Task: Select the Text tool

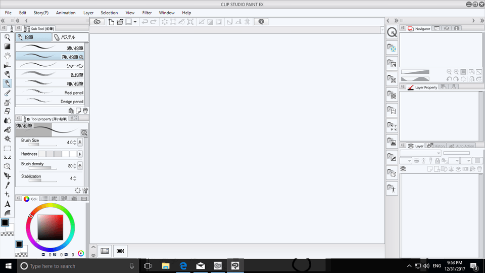Action: [x=8, y=204]
